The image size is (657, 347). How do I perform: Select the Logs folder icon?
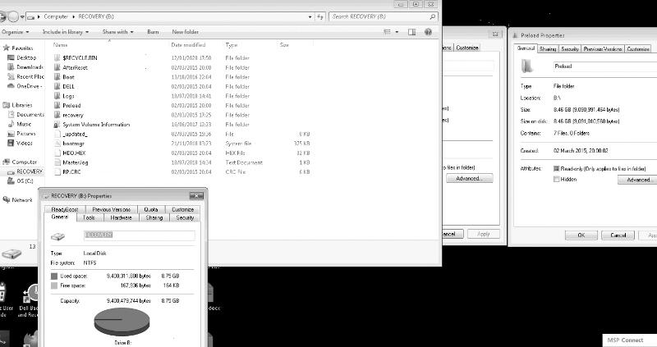coord(57,96)
